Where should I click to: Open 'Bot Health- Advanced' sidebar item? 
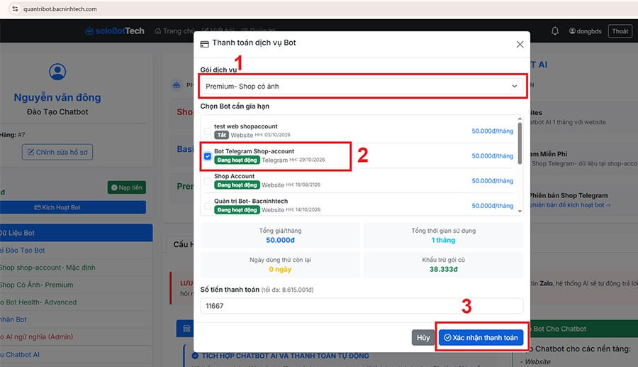point(76,302)
